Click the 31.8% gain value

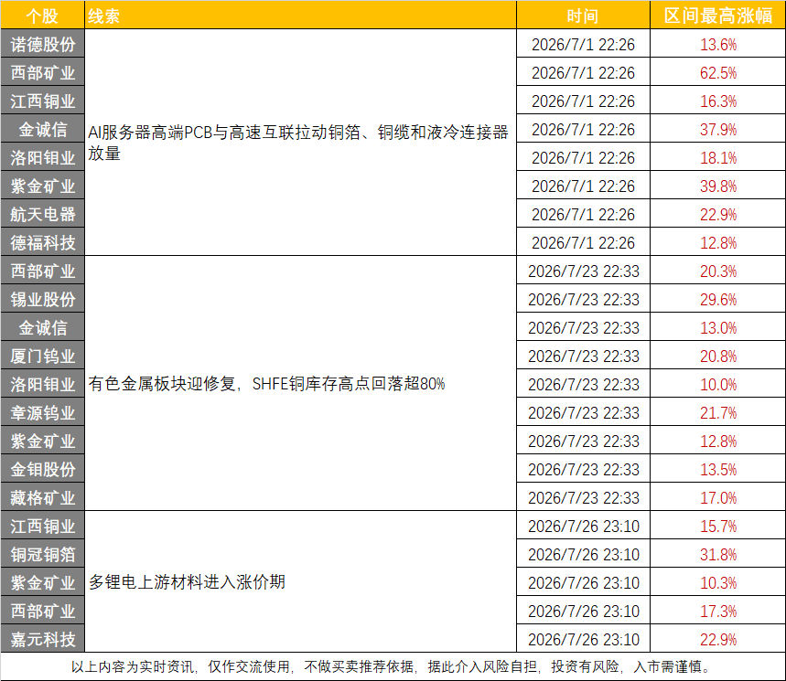(x=717, y=555)
